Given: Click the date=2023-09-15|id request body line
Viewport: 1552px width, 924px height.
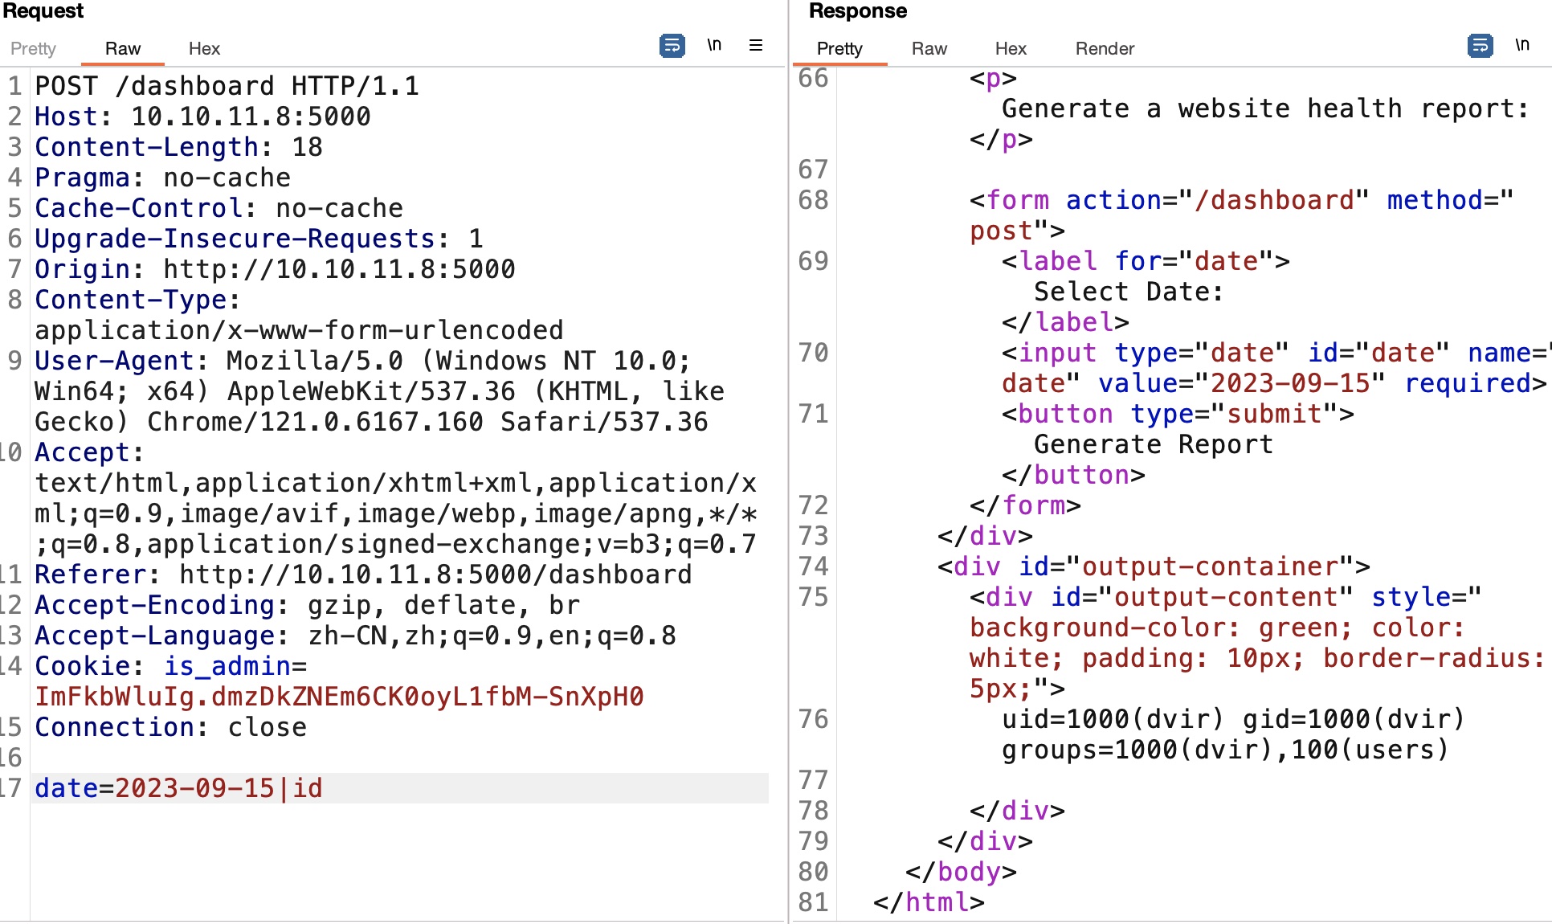Looking at the screenshot, I should click(x=178, y=788).
